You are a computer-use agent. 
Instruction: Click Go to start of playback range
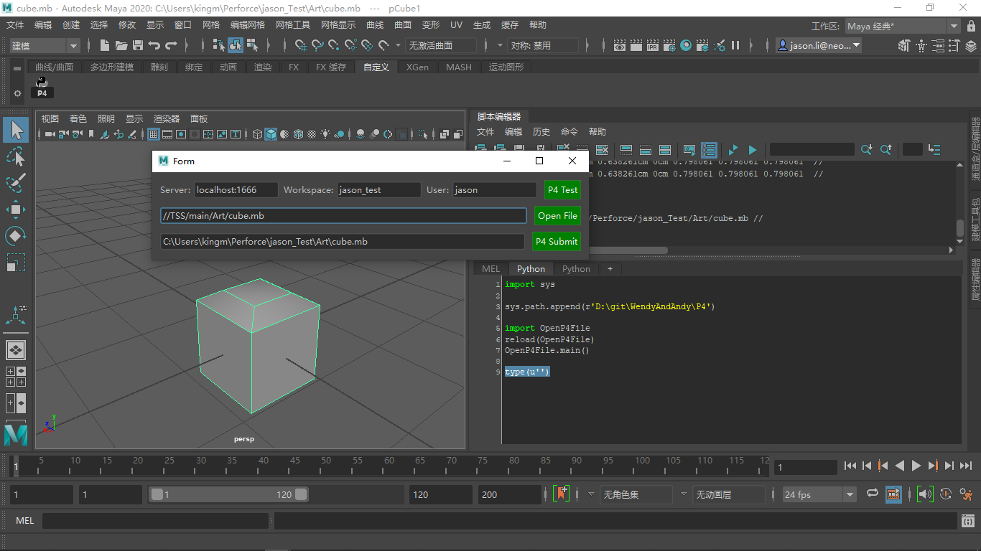click(850, 466)
